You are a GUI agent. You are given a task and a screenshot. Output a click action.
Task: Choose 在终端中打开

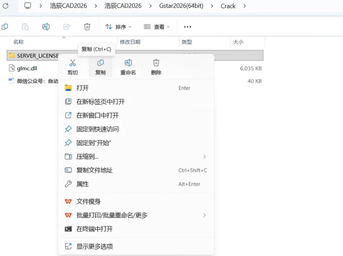[136, 229]
